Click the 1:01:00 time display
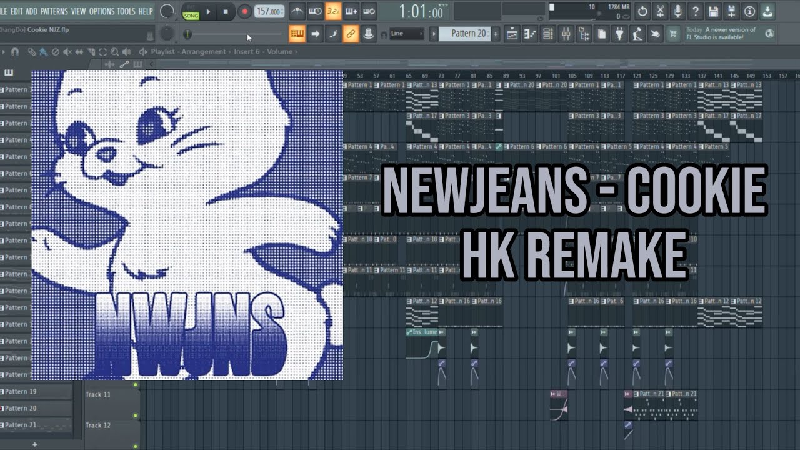The image size is (800, 450). [x=421, y=11]
